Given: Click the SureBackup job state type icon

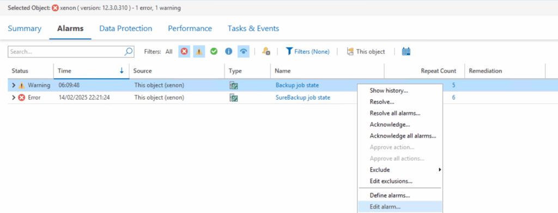Looking at the screenshot, I should pos(234,98).
